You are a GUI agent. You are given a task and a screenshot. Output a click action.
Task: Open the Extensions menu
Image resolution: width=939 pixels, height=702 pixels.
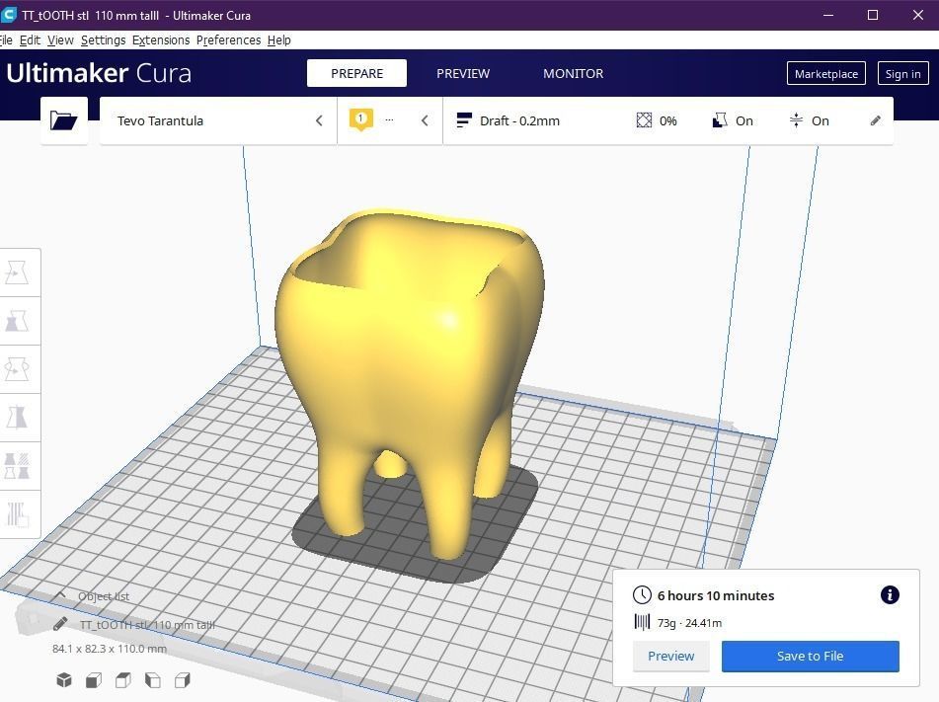(x=161, y=40)
